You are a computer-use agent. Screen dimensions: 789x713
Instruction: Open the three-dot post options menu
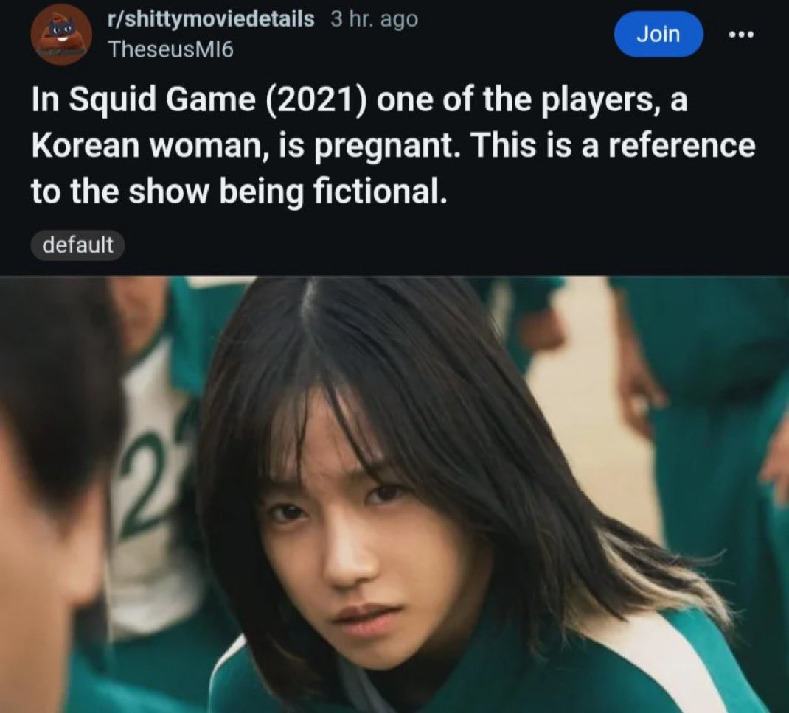click(x=741, y=35)
